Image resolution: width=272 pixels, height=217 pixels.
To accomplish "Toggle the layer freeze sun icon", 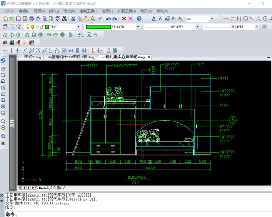I will (x=32, y=27).
